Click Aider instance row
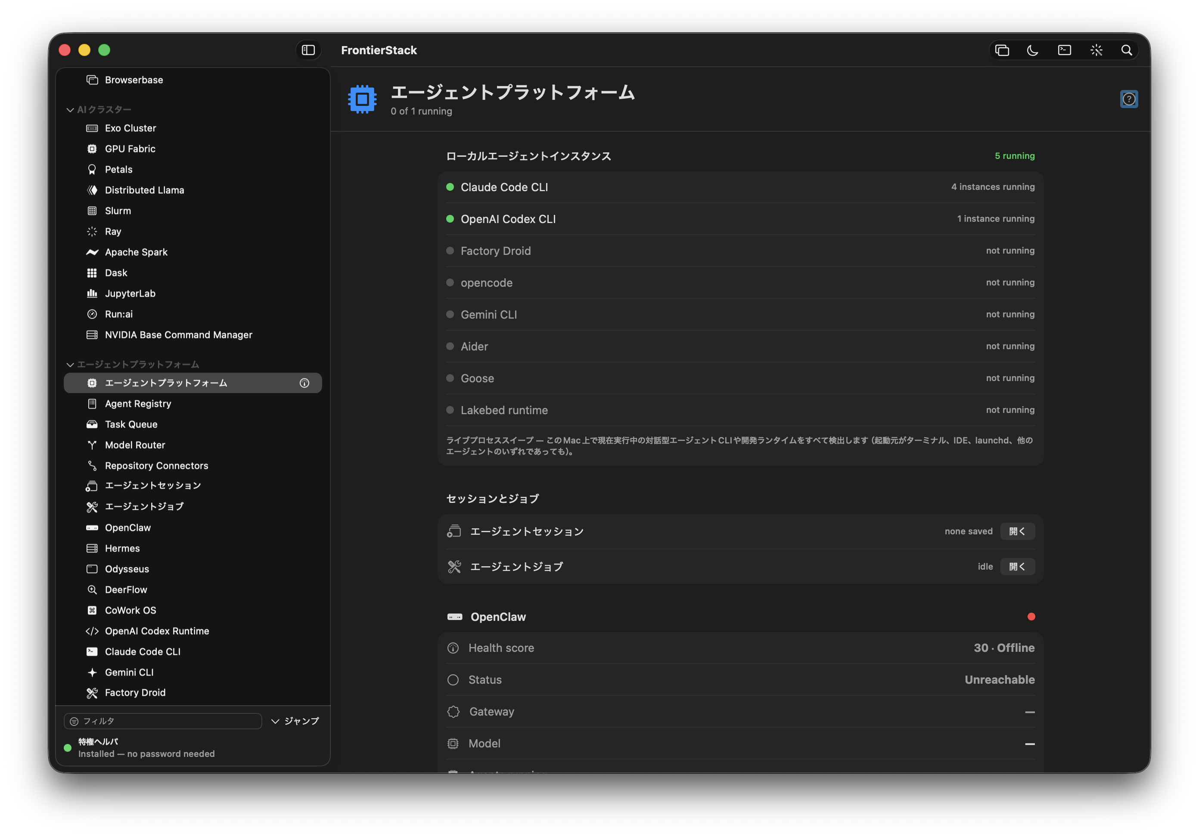The height and width of the screenshot is (837, 1199). pos(740,346)
